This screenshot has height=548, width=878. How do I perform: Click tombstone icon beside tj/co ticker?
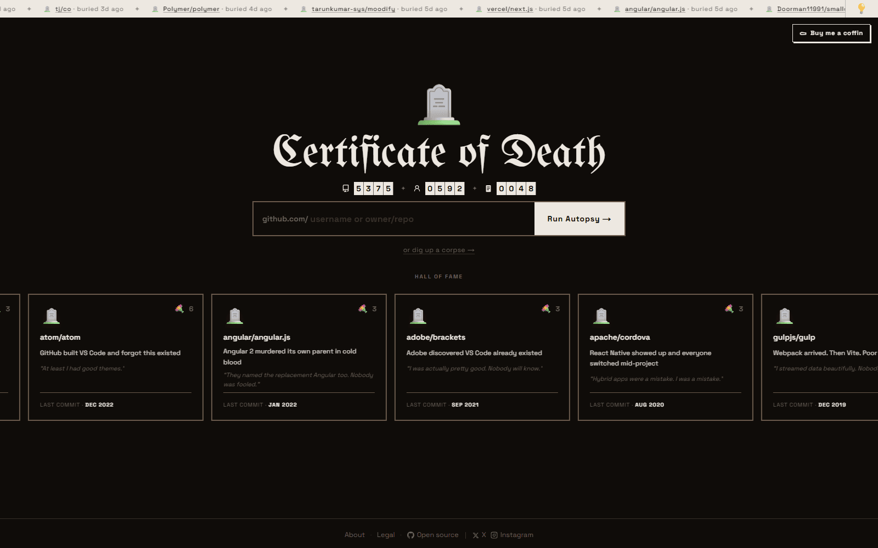pyautogui.click(x=48, y=9)
